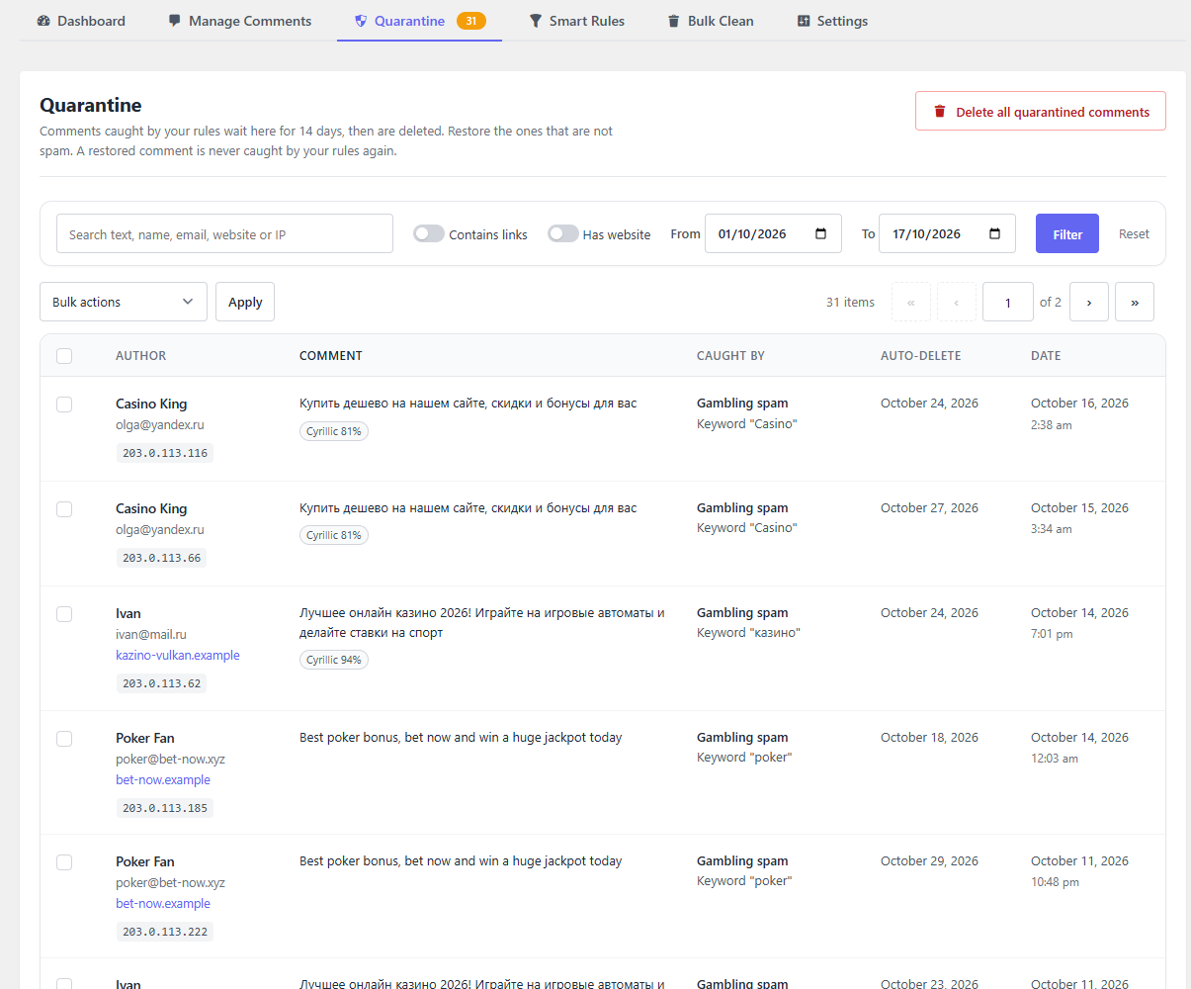Click the Quarantine count badge 31

471,21
